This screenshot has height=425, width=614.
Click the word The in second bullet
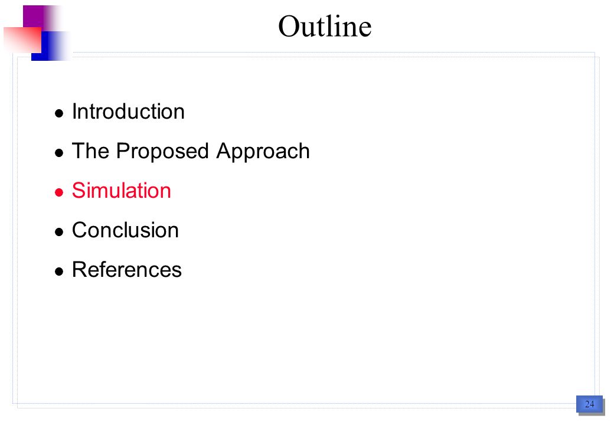click(x=90, y=151)
